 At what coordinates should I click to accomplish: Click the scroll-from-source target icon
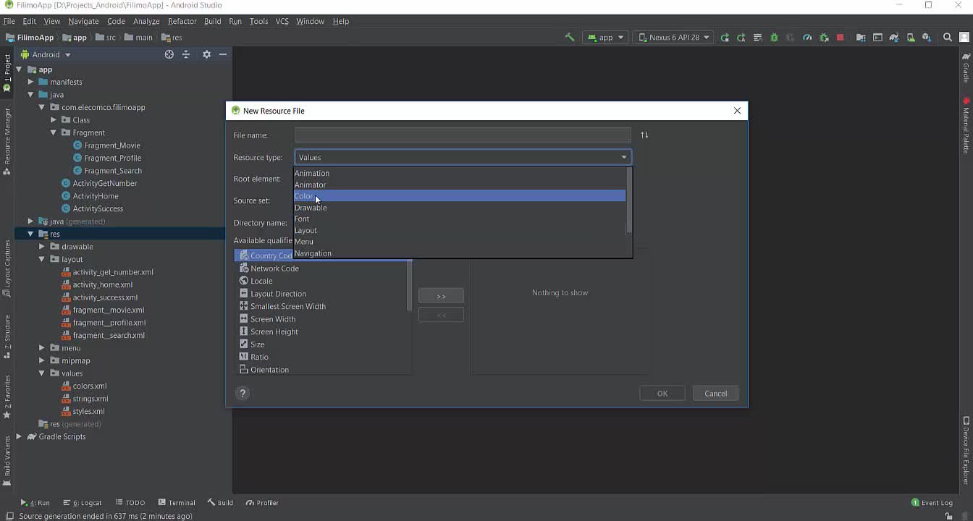[169, 54]
